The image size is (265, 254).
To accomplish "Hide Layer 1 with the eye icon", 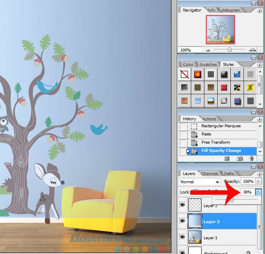I will (x=183, y=238).
